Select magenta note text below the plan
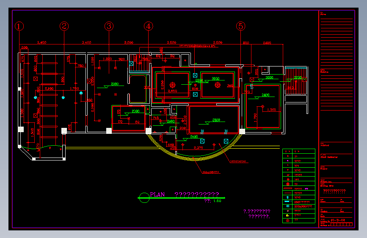The width and height of the screenshot is (367, 238). click(x=257, y=213)
